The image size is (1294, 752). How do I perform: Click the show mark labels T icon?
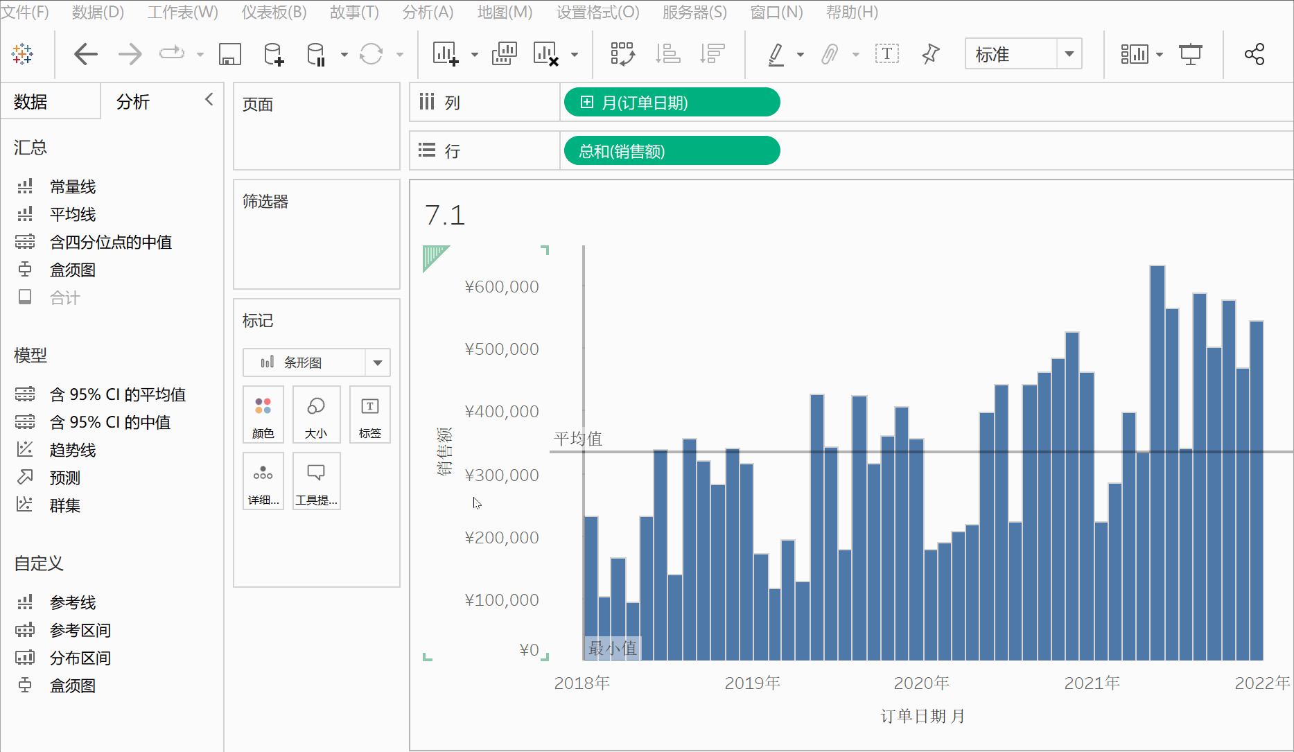click(x=887, y=53)
